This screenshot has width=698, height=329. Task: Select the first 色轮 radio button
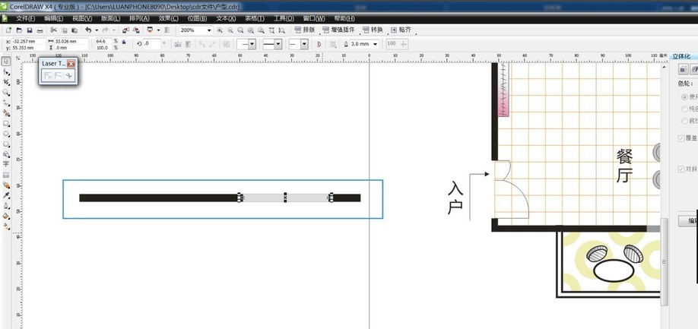tap(684, 97)
